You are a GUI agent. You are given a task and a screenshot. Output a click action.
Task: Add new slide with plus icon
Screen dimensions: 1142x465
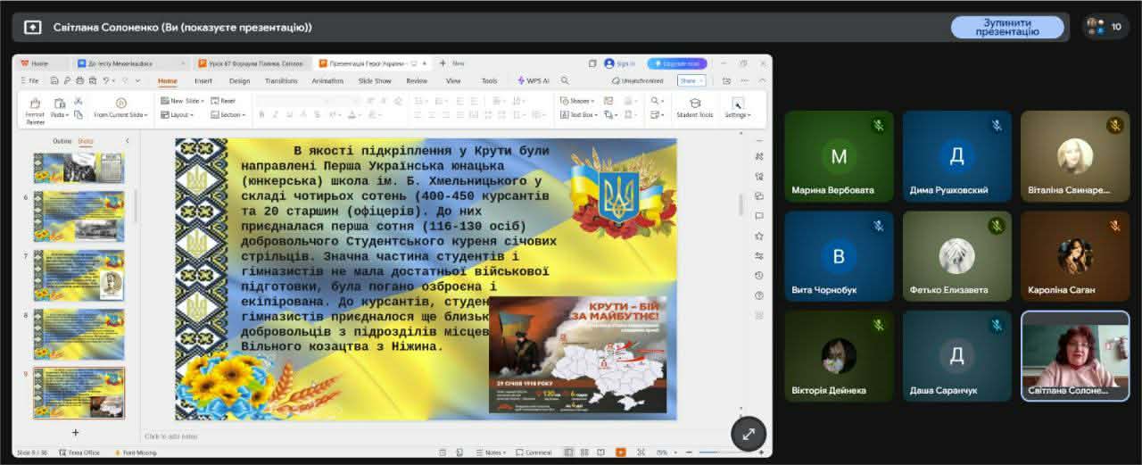75,433
